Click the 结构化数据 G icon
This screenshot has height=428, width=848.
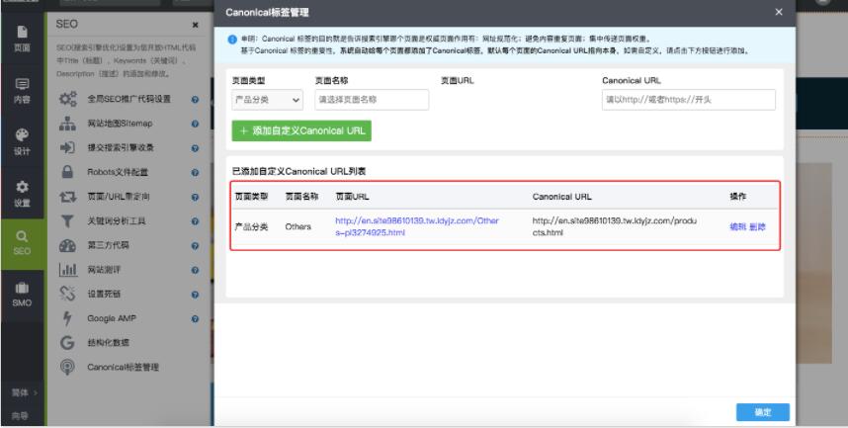69,341
